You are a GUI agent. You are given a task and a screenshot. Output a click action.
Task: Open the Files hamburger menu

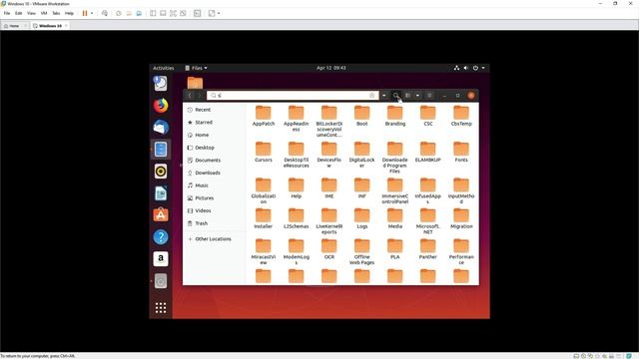429,96
